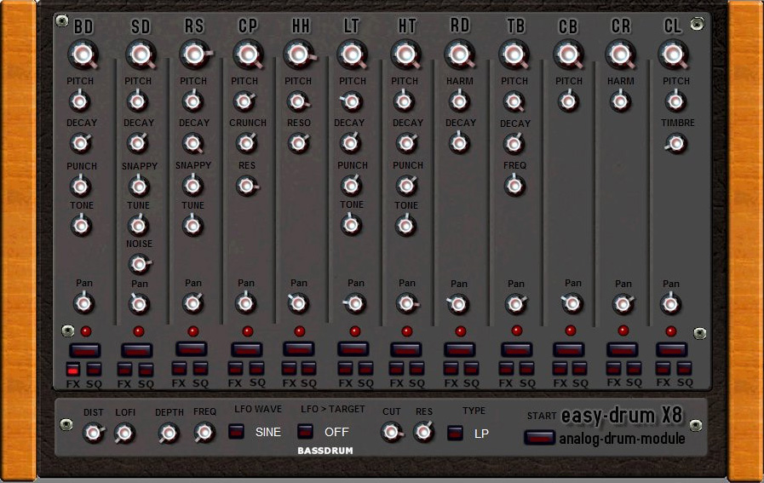Toggle the CP FX button

(x=235, y=369)
